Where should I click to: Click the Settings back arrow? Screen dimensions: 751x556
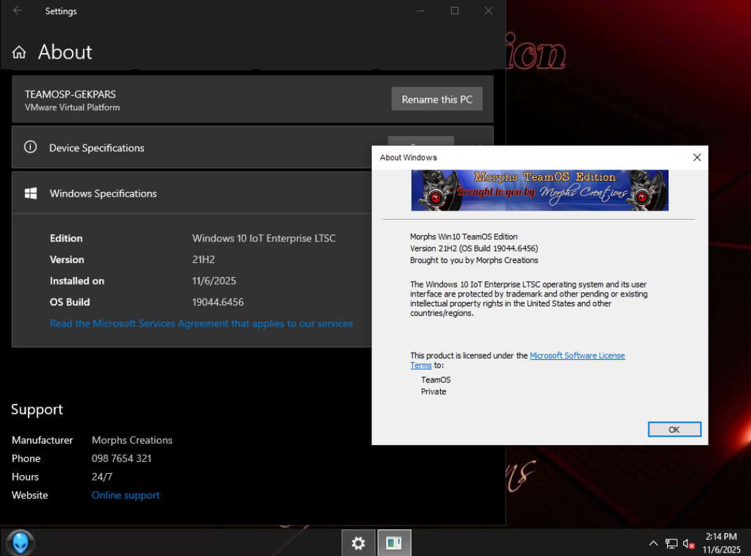click(x=17, y=10)
